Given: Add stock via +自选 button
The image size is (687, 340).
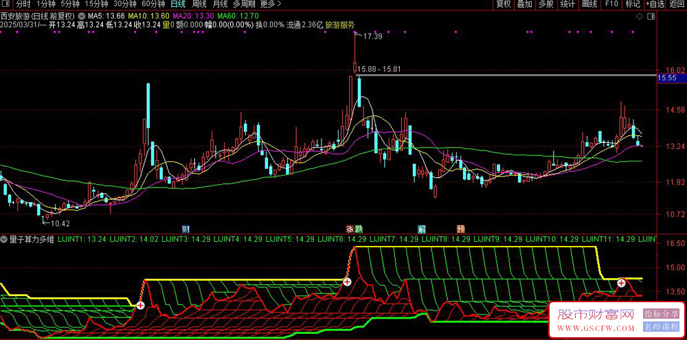Looking at the screenshot, I should pyautogui.click(x=655, y=4).
